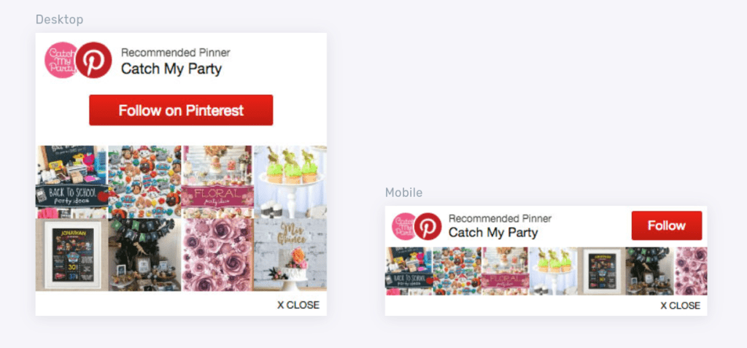Viewport: 747px width, 348px height.
Task: Open Back to School pin in mobile strip
Action: click(409, 271)
